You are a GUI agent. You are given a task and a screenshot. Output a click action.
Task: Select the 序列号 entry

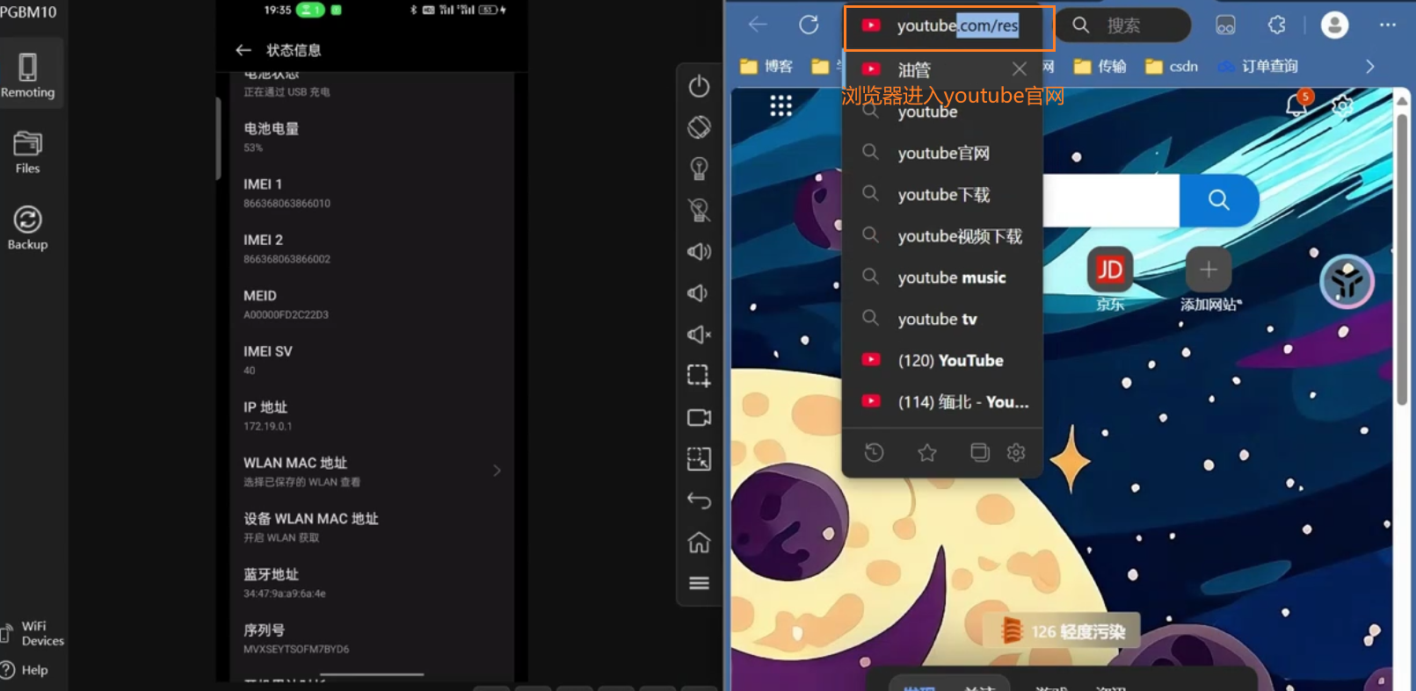[x=372, y=638]
